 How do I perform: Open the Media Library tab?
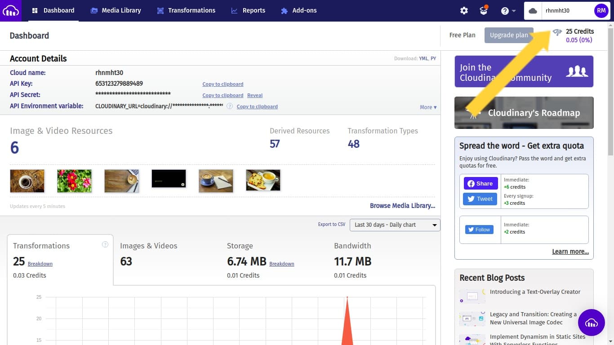tap(116, 10)
